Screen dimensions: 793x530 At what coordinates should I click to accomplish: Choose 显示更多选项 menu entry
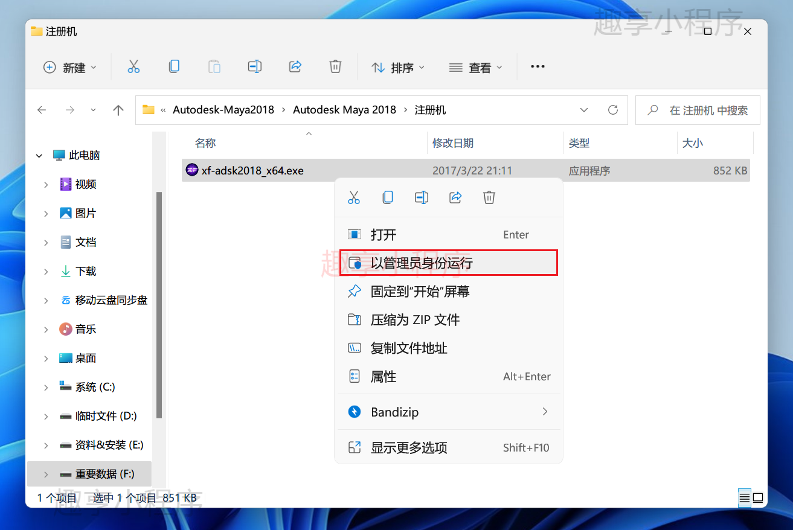click(449, 448)
